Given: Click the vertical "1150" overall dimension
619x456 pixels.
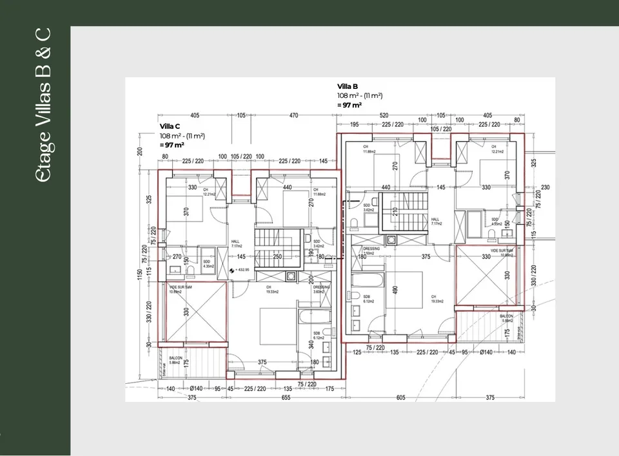Looking at the screenshot, I should pyautogui.click(x=140, y=274).
